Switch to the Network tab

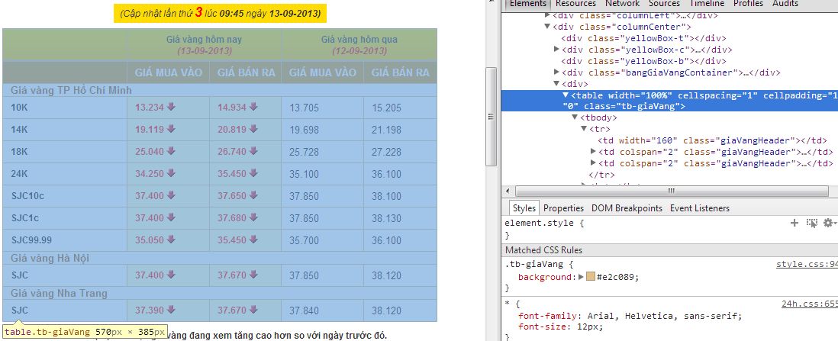pyautogui.click(x=622, y=4)
